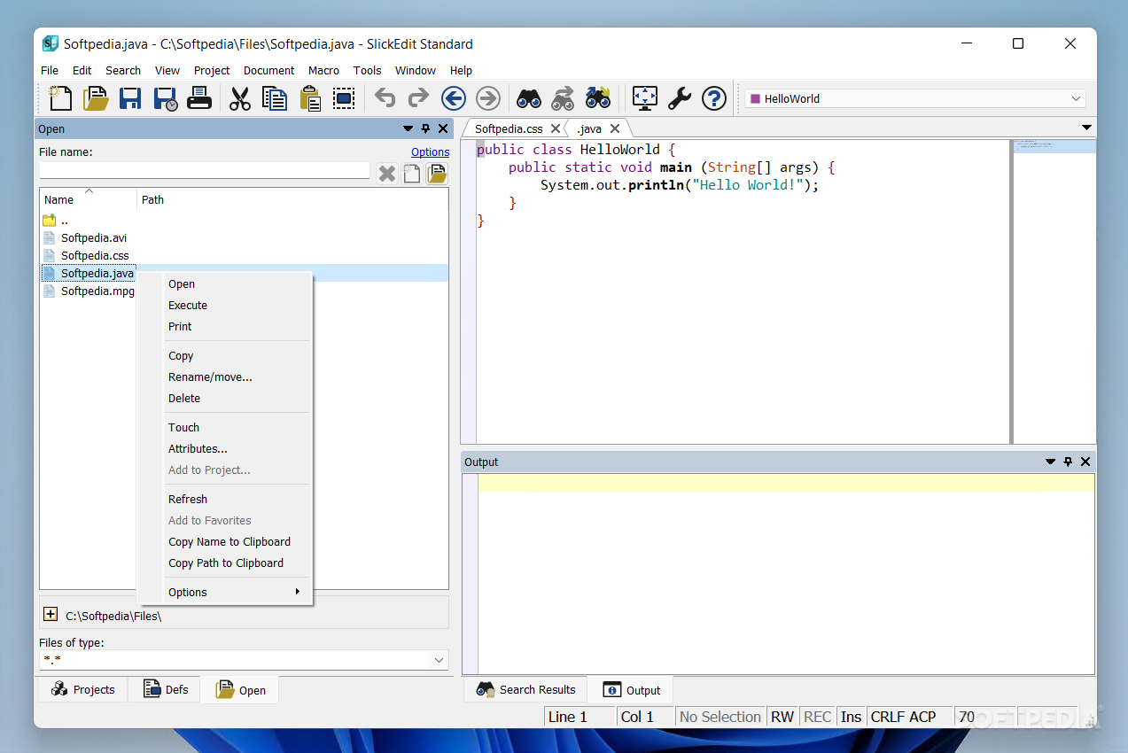Open the HelloWorld symbol dropdown
This screenshot has width=1128, height=753.
1077,98
